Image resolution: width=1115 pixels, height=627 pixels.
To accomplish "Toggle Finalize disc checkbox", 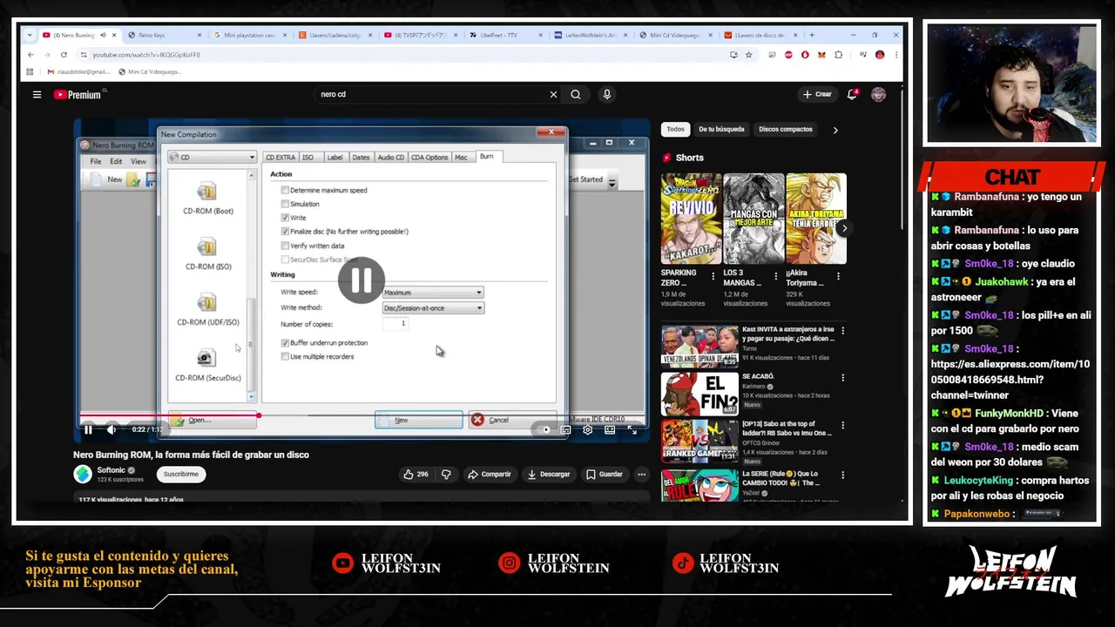I will tap(285, 232).
